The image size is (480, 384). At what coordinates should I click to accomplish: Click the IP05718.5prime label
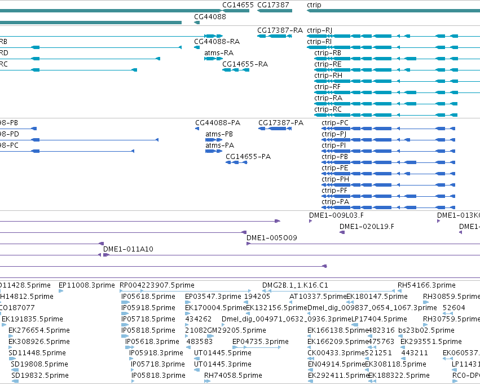pos(148,320)
